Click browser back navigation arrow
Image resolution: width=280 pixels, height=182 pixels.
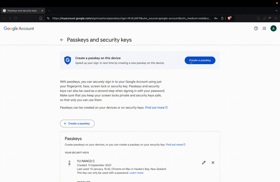pos(4,18)
